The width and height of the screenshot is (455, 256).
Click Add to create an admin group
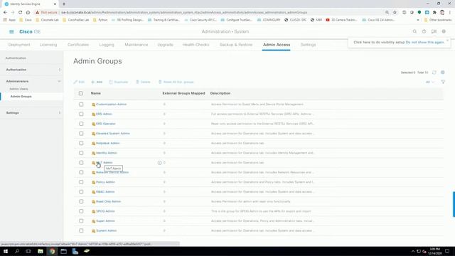point(97,82)
